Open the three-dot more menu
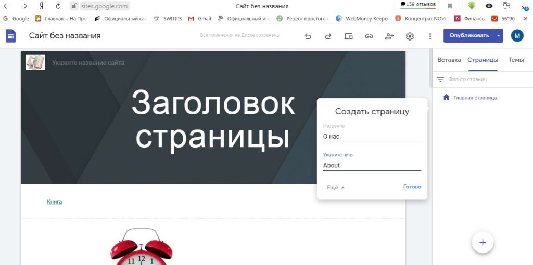Viewport: 533px width, 265px height. click(x=430, y=36)
